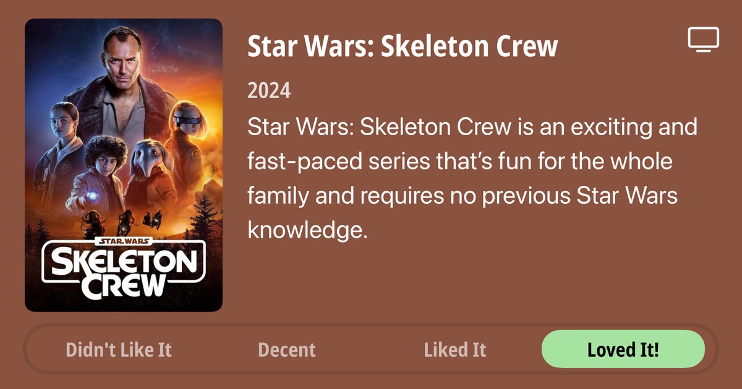The image size is (742, 389).
Task: Rate the show as "Liked It"
Action: tap(455, 350)
